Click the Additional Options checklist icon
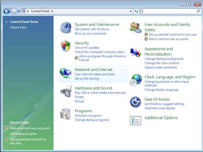This screenshot has height=152, width=203. (136, 121)
